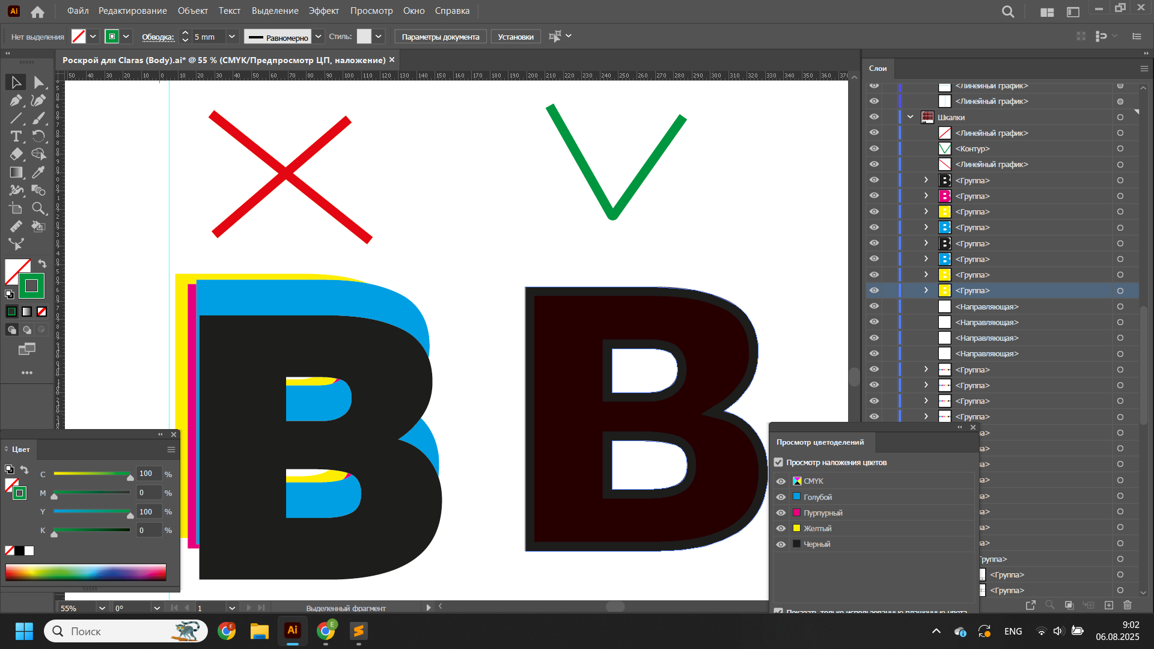
Task: Open the search icon in the top bar
Action: click(1008, 11)
